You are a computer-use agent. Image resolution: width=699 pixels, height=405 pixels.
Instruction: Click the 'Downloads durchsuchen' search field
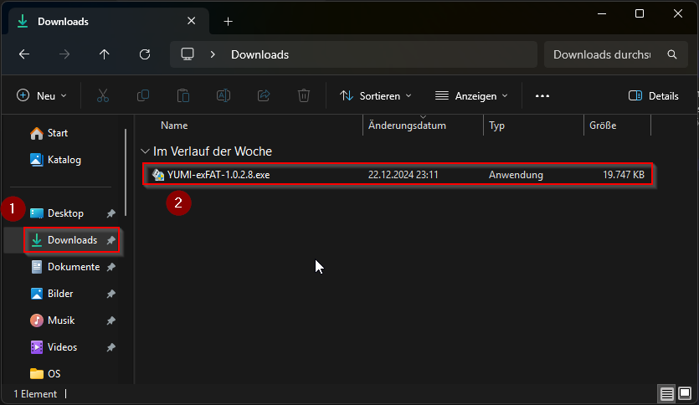point(603,54)
